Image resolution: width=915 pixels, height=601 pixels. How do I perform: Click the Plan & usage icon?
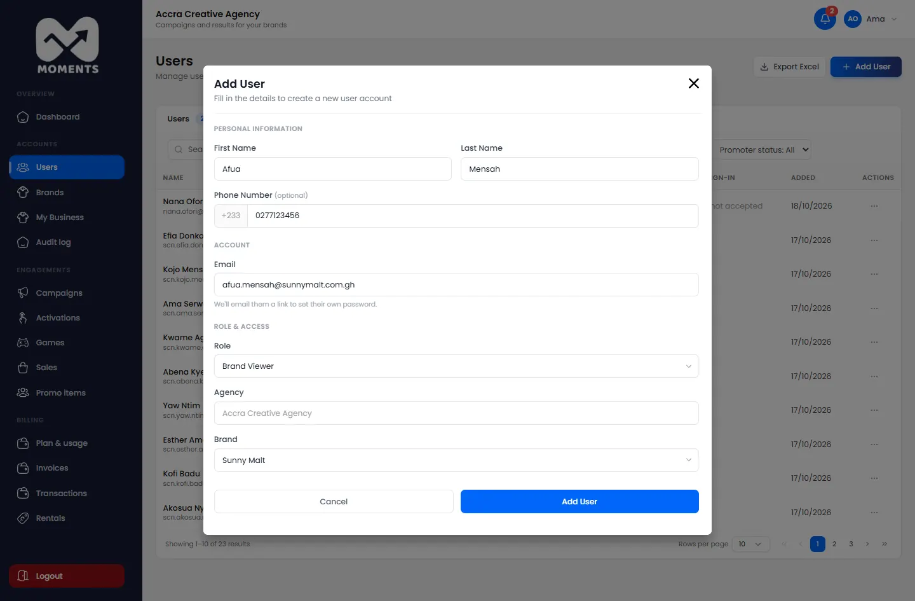tap(23, 443)
